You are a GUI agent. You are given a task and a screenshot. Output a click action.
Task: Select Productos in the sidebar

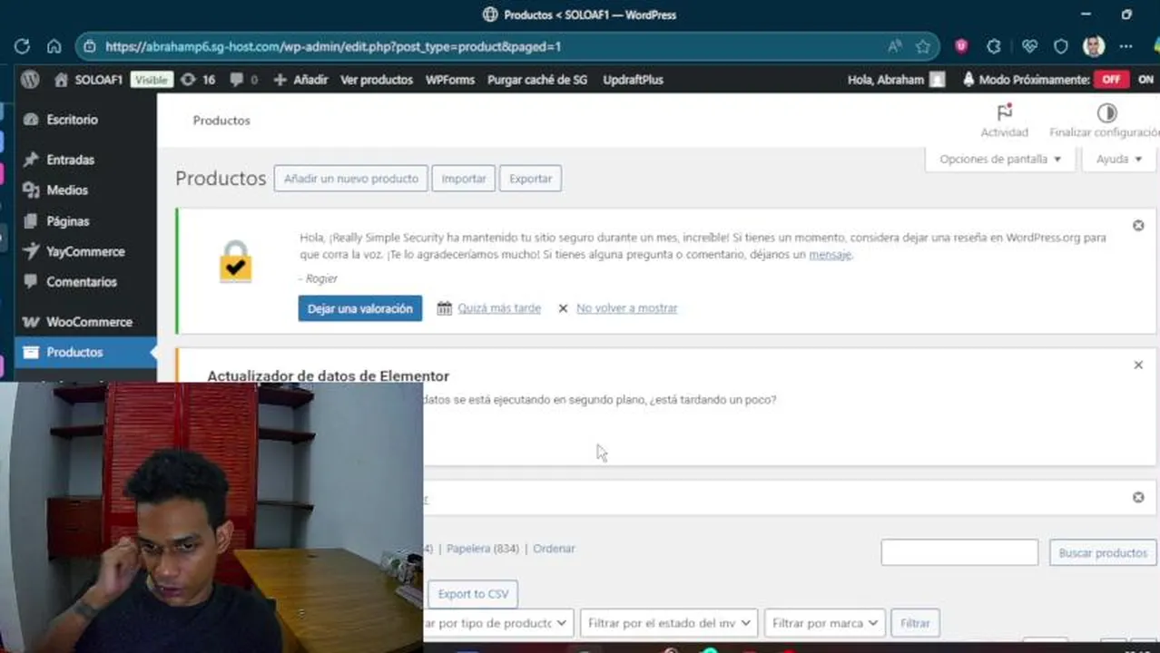point(85,352)
